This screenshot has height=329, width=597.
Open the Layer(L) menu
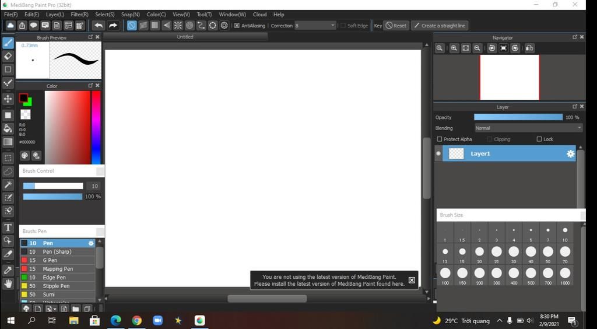55,15
